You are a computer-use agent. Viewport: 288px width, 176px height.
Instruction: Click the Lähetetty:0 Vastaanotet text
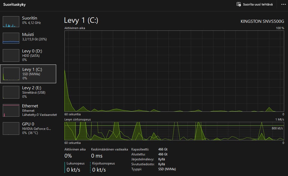(x=40, y=115)
